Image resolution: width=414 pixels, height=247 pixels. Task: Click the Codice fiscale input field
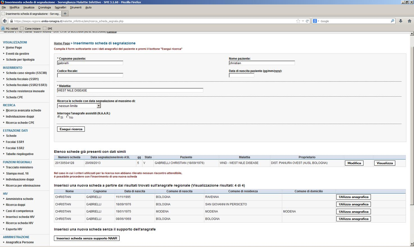click(90, 75)
